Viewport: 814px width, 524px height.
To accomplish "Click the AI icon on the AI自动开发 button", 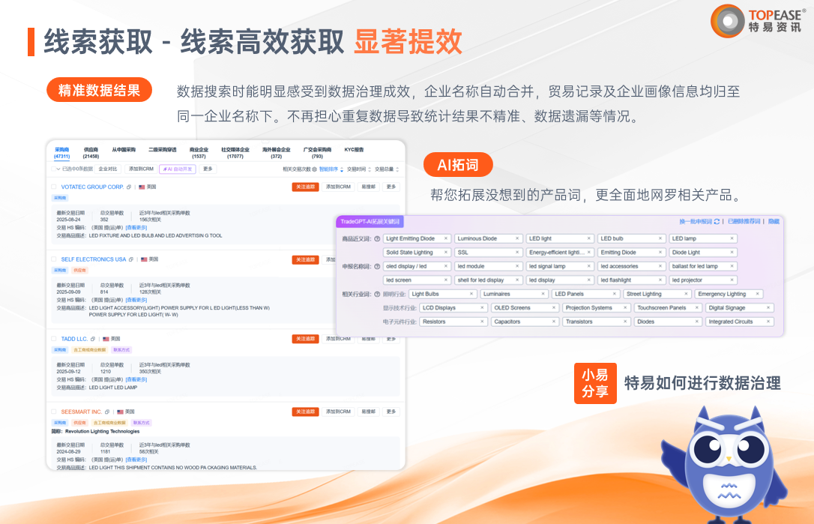I will click(x=166, y=169).
